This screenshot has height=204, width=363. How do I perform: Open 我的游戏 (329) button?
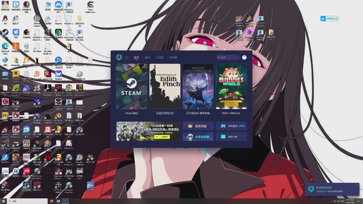coord(231,126)
